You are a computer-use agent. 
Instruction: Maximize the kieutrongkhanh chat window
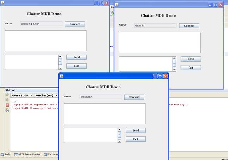coord(101,3)
